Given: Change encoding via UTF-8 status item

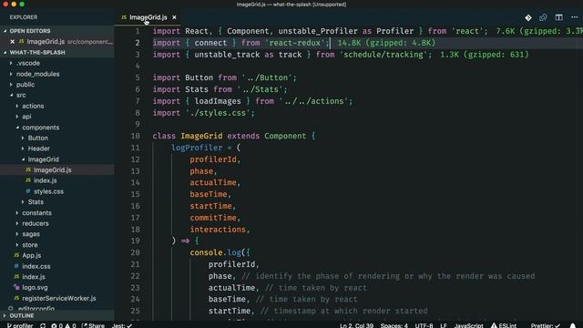Looking at the screenshot, I should [x=424, y=325].
